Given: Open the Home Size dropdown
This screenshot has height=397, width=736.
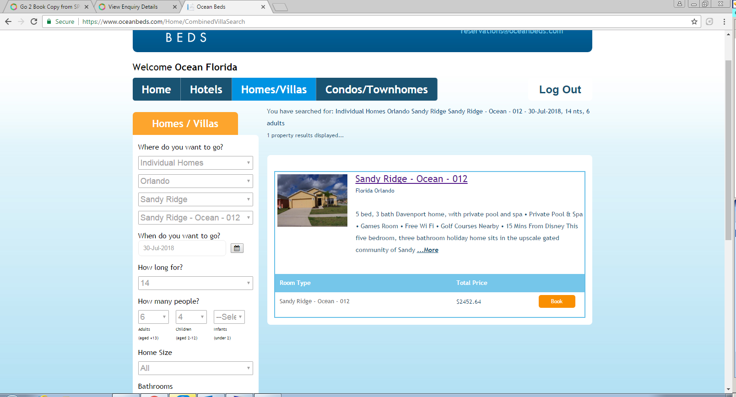Looking at the screenshot, I should point(195,368).
